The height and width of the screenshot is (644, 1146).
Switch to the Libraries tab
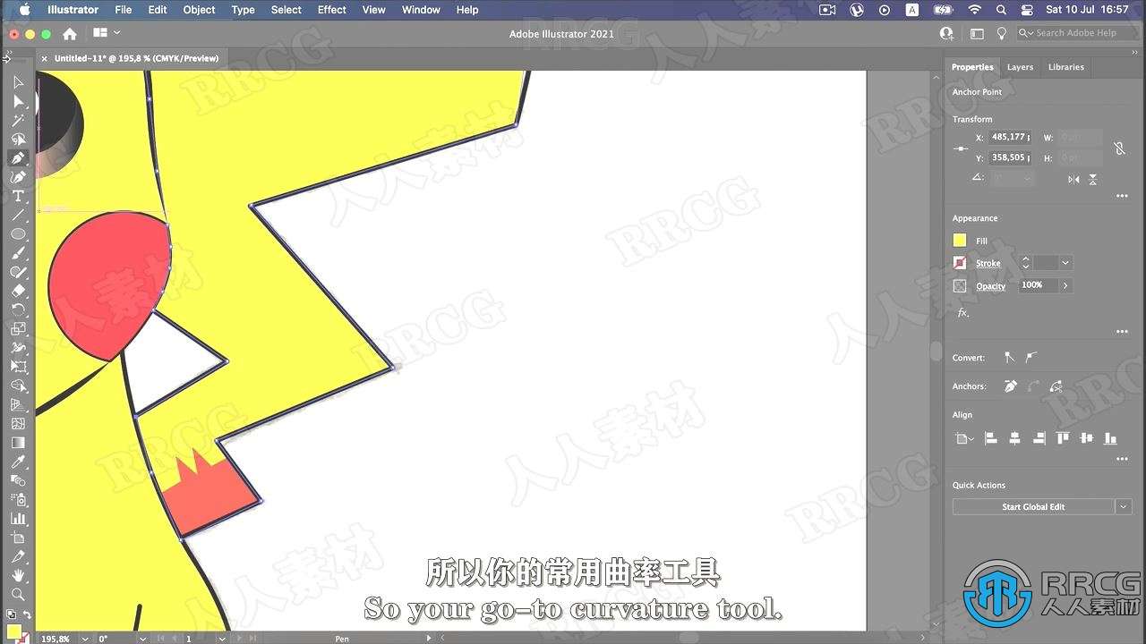click(1065, 67)
